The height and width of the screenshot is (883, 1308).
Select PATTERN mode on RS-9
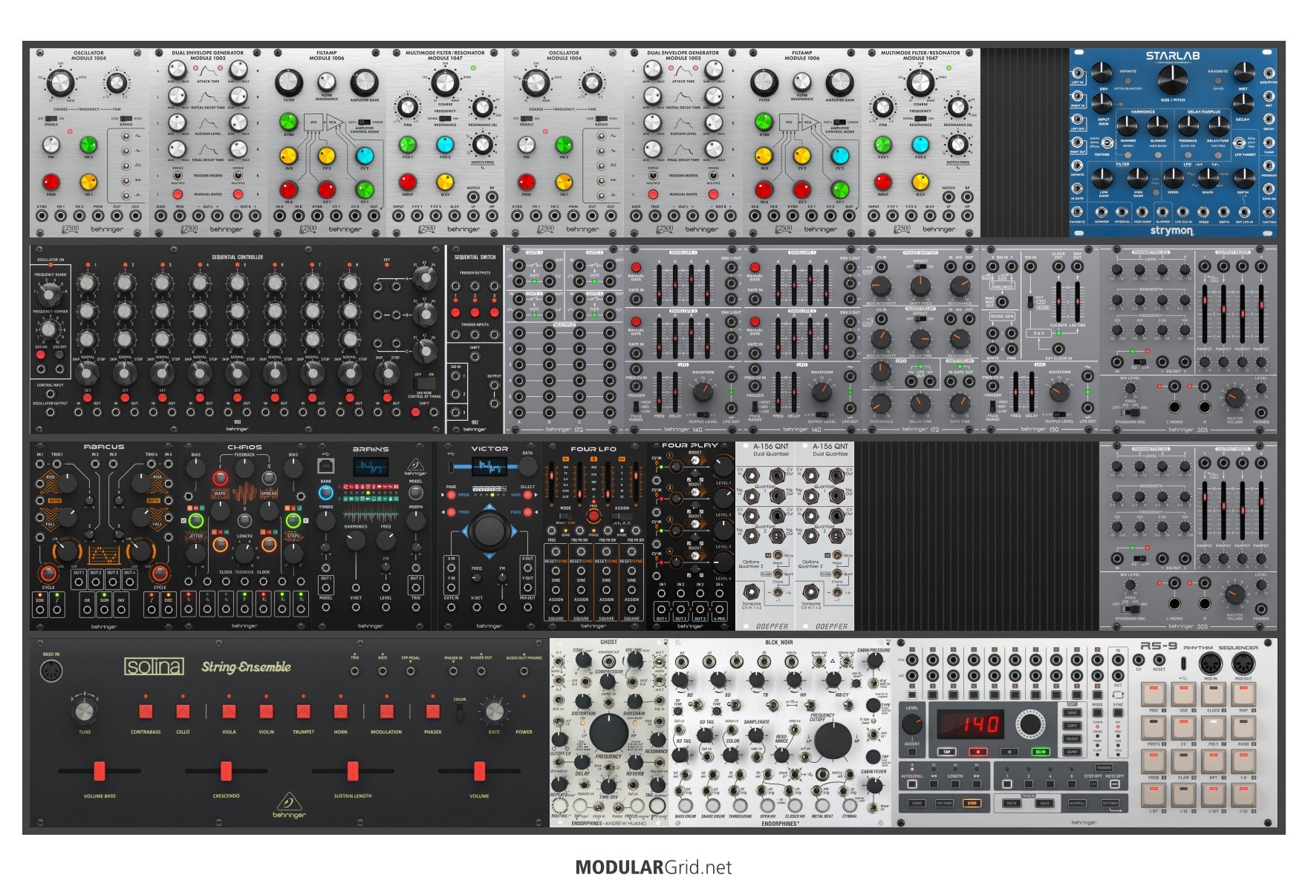pos(944,804)
